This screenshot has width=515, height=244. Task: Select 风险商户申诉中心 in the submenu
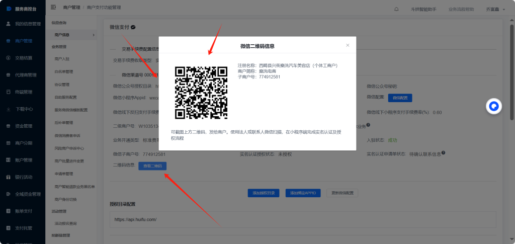pos(69,148)
